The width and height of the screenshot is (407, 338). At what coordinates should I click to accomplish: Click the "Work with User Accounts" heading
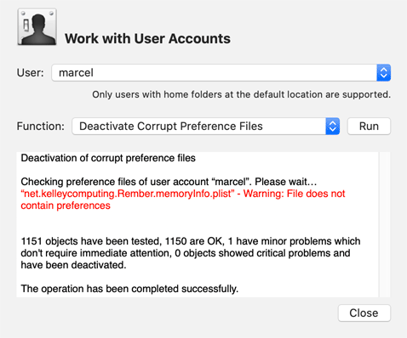coord(147,38)
